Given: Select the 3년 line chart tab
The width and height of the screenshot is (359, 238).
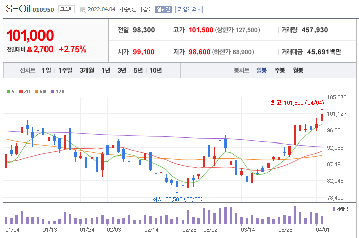Looking at the screenshot, I should tap(122, 70).
